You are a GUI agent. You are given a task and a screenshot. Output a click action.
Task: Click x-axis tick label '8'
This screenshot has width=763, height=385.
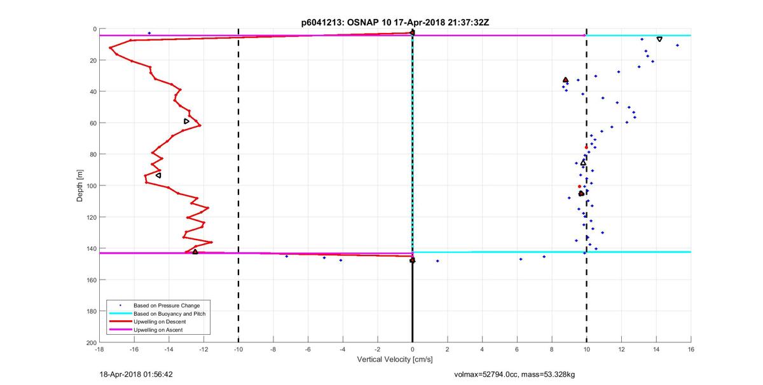click(x=551, y=349)
